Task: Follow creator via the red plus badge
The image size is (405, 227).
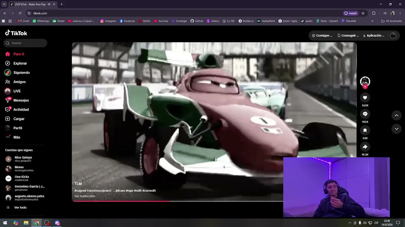Action: tap(365, 87)
